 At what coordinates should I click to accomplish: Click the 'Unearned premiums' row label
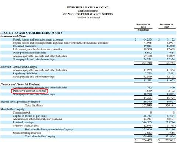(24, 46)
